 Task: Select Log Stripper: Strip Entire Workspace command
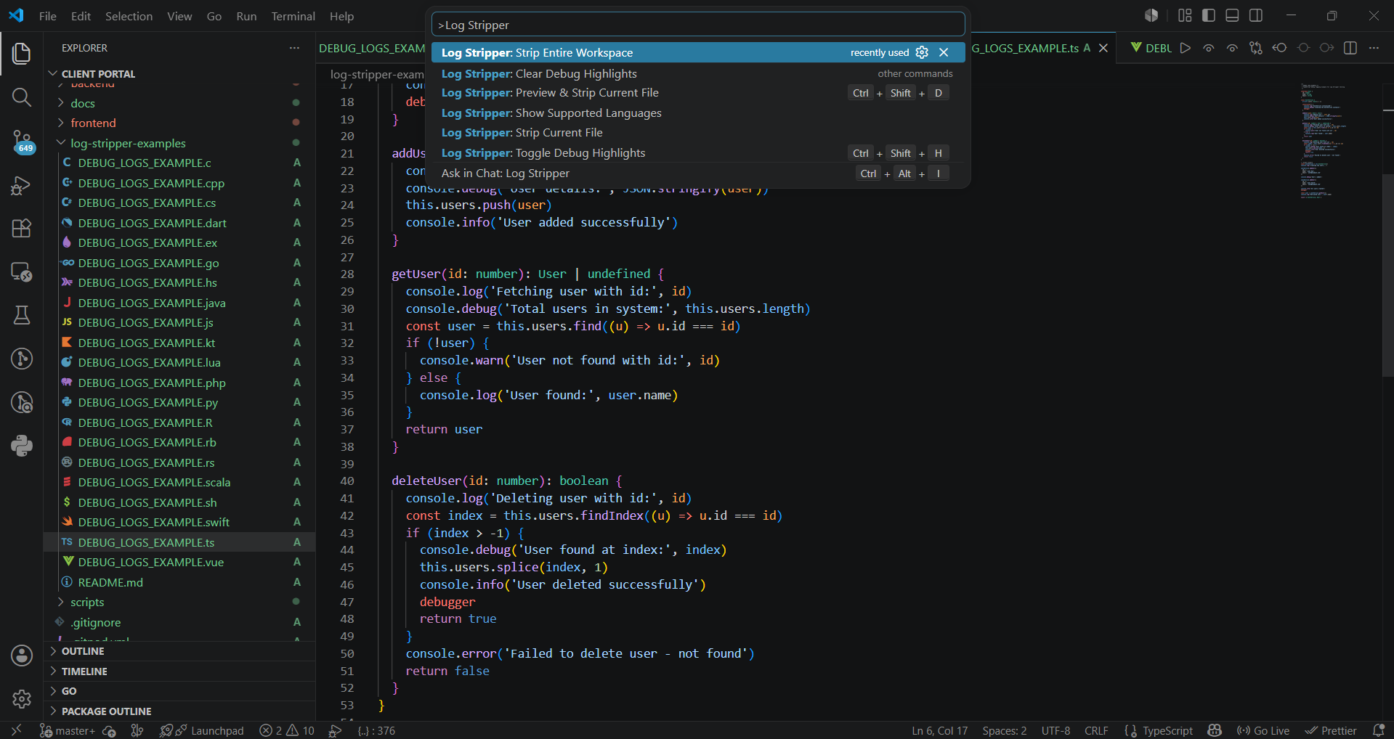point(698,52)
